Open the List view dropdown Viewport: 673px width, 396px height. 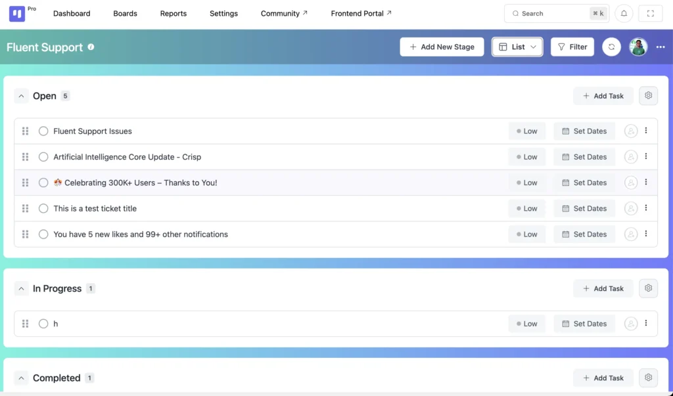pos(517,47)
